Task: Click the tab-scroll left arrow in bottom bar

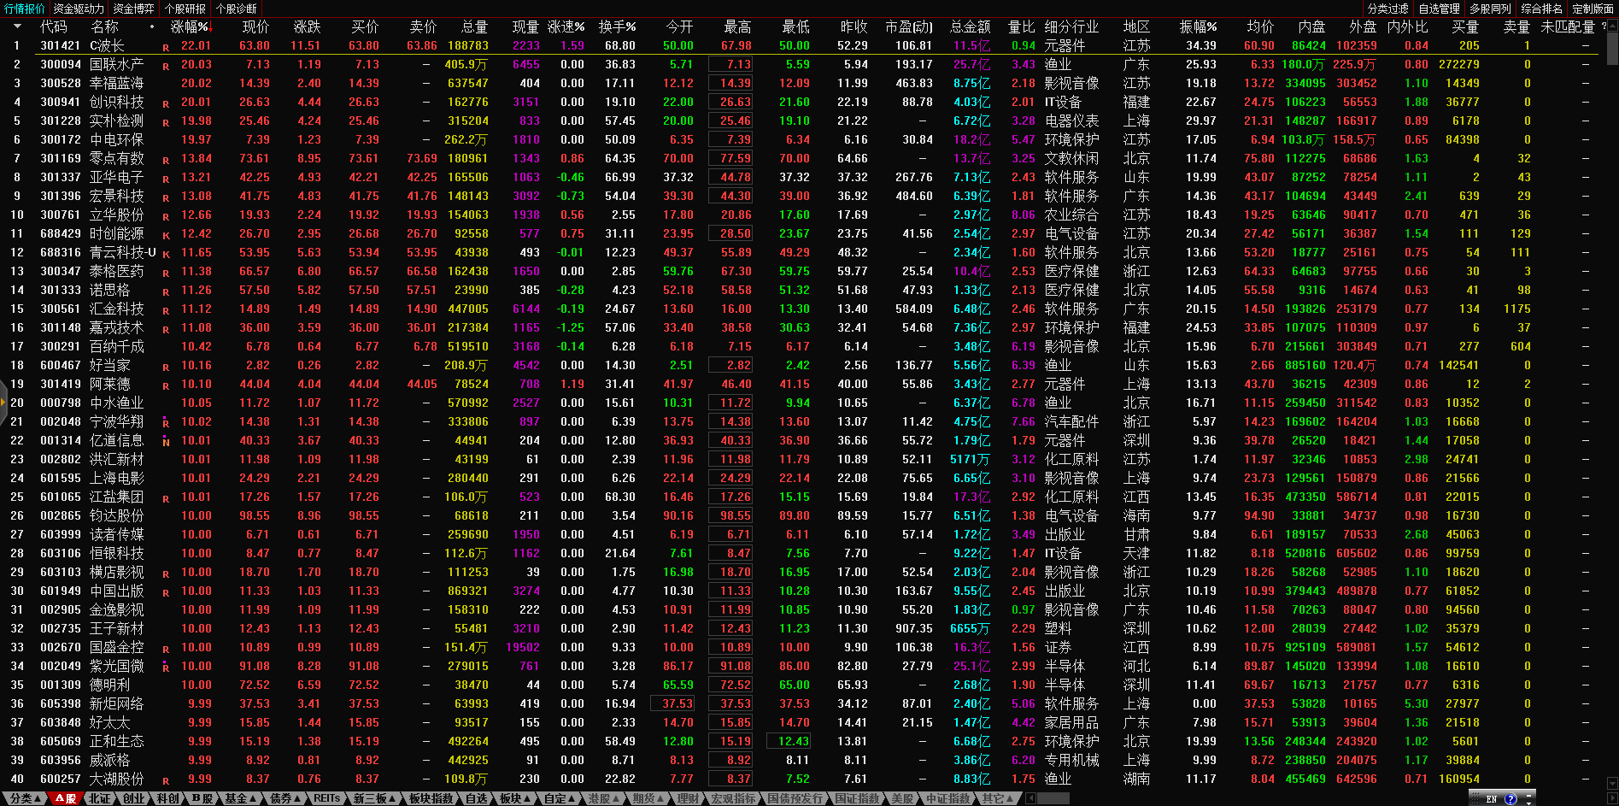Action: pyautogui.click(x=1030, y=798)
